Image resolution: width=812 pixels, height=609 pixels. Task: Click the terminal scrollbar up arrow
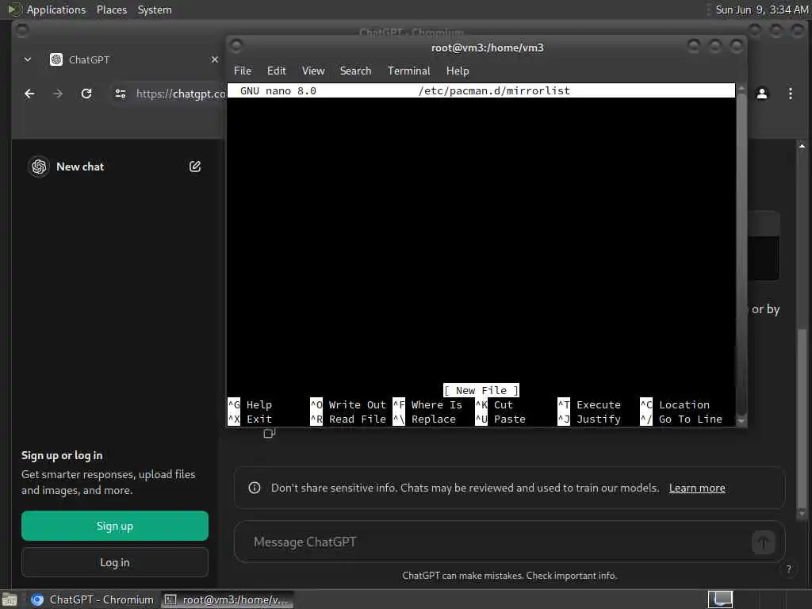click(741, 89)
